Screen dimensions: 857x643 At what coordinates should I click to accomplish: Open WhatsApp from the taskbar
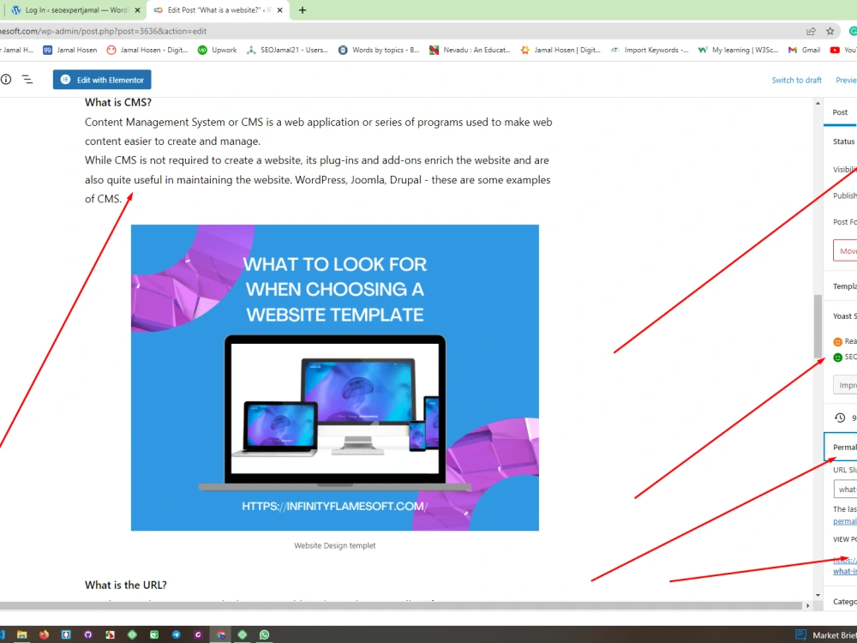point(265,634)
